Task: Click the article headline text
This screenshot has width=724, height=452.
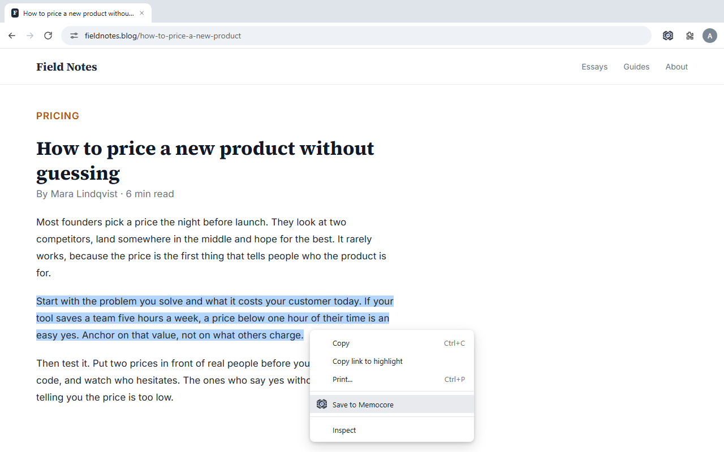Action: point(205,160)
